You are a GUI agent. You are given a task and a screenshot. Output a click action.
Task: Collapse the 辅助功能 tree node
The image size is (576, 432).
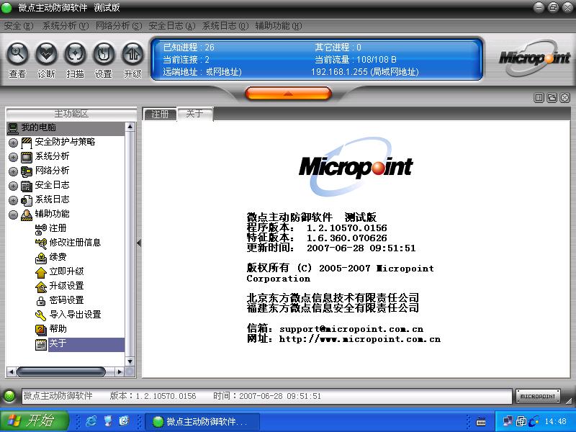[13, 215]
